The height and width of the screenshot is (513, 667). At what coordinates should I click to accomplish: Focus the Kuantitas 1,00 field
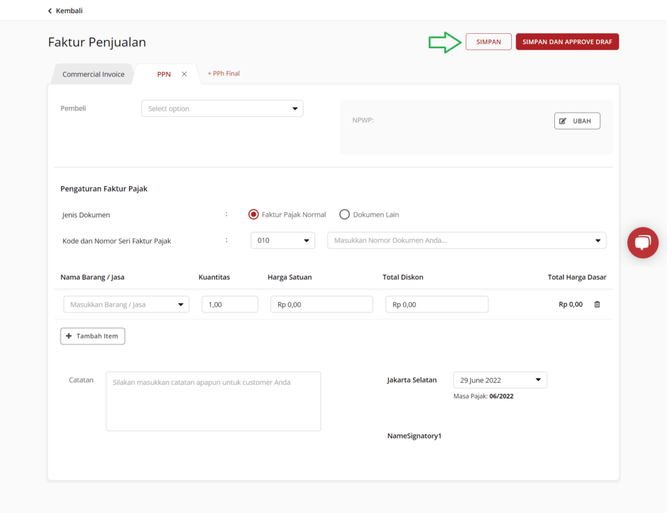pyautogui.click(x=230, y=304)
